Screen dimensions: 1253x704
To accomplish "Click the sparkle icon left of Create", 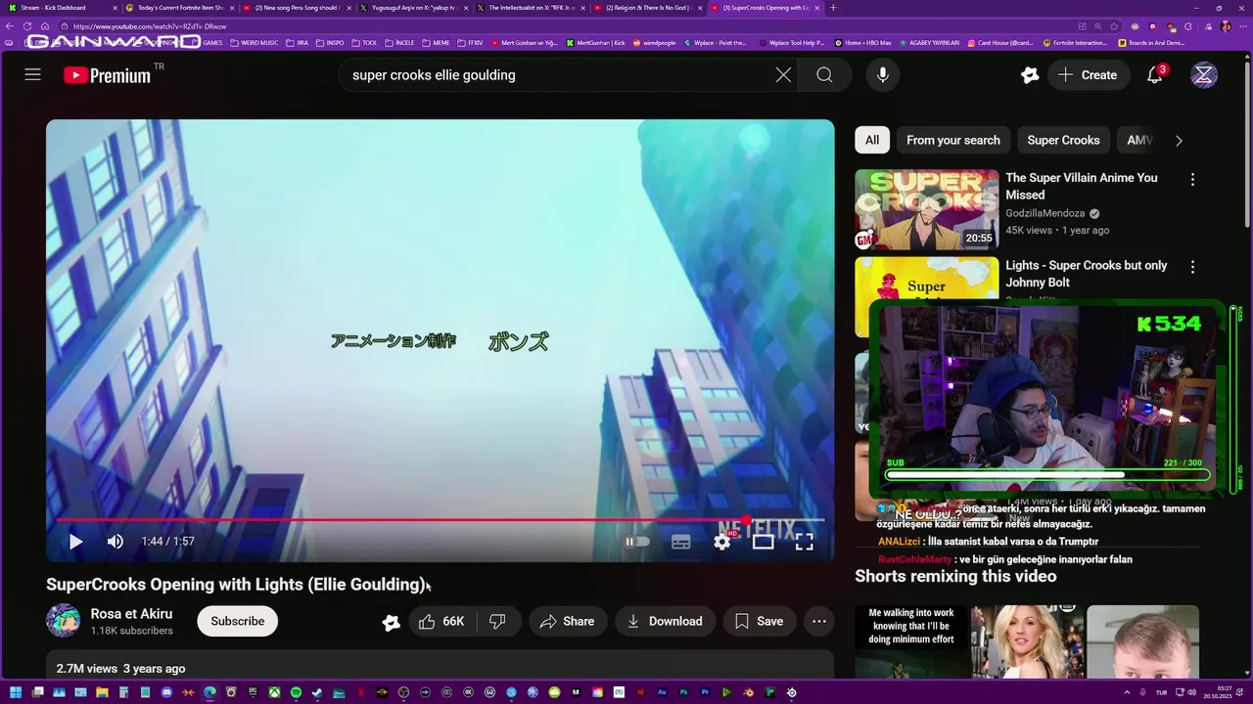I will (x=1029, y=74).
